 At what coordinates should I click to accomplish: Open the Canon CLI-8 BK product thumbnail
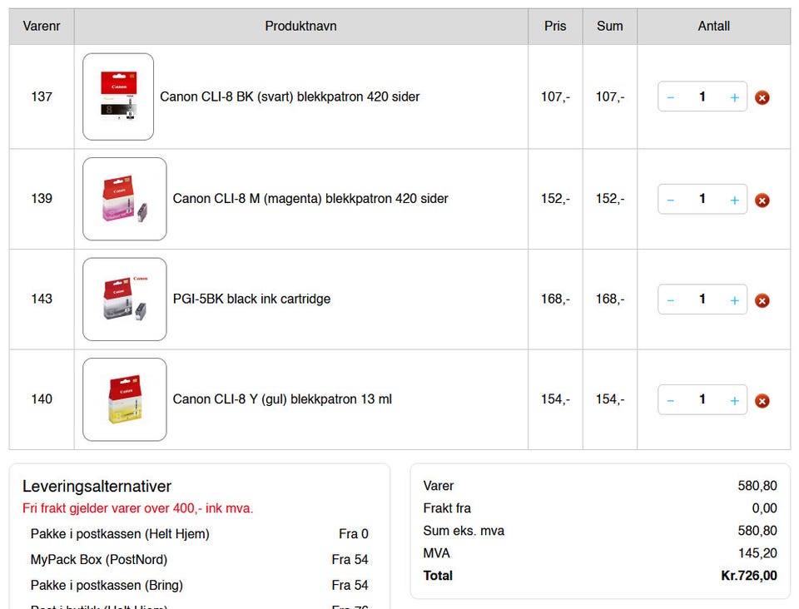[118, 97]
